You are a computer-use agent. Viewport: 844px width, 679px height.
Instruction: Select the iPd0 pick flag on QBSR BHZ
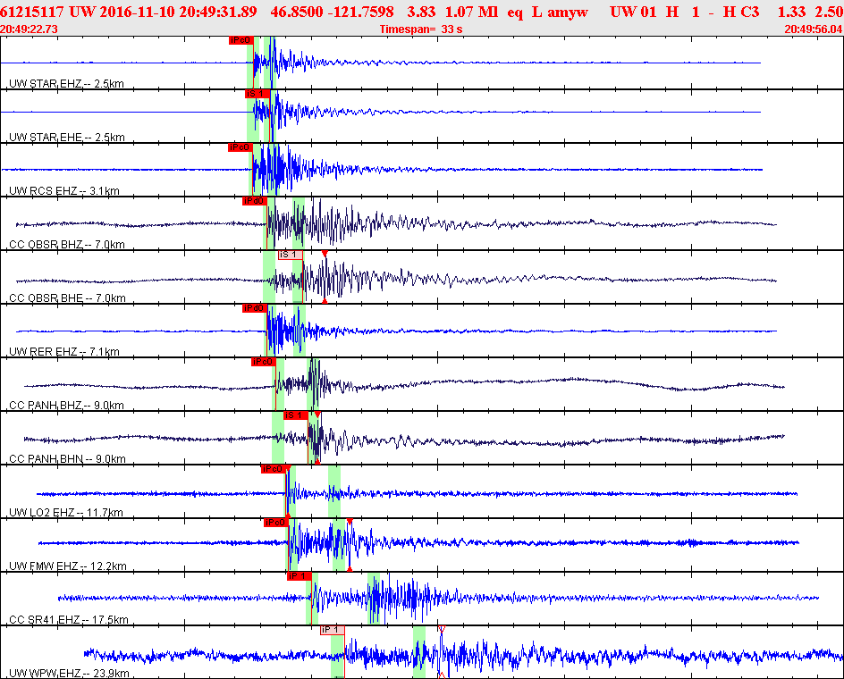tap(255, 201)
